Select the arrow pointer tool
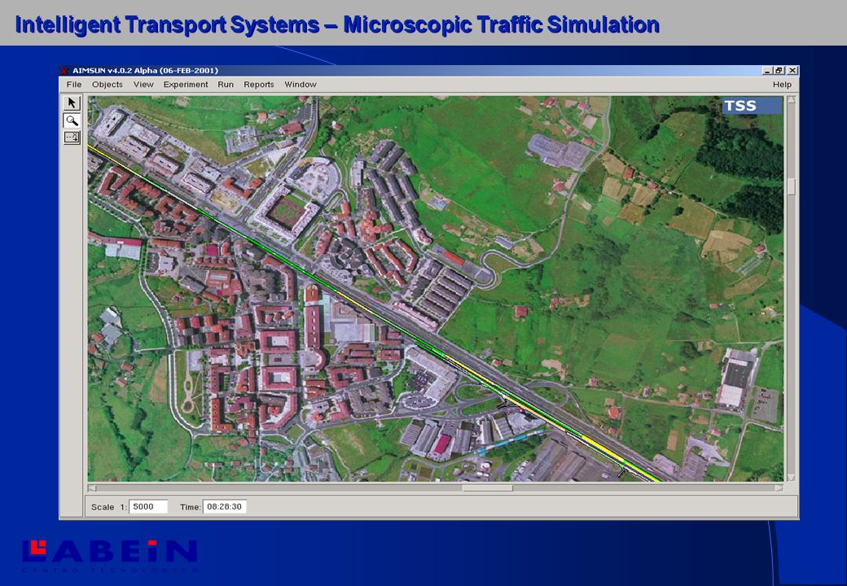 [72, 103]
